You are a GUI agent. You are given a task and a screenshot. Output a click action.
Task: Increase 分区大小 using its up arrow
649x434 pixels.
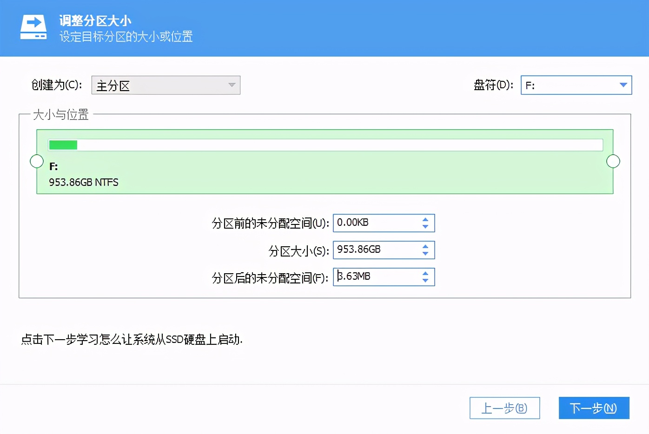click(425, 246)
